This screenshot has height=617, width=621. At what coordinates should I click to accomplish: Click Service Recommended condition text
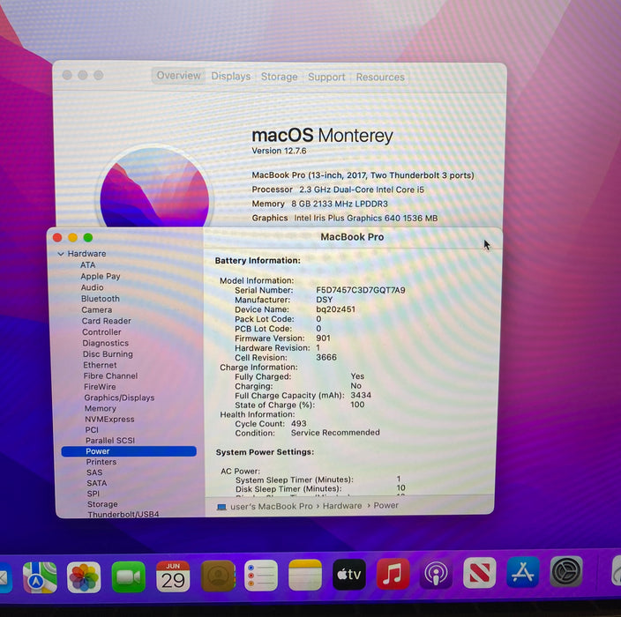335,433
